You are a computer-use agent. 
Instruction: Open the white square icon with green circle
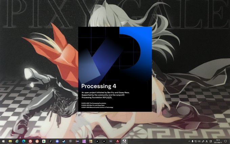(44, 141)
